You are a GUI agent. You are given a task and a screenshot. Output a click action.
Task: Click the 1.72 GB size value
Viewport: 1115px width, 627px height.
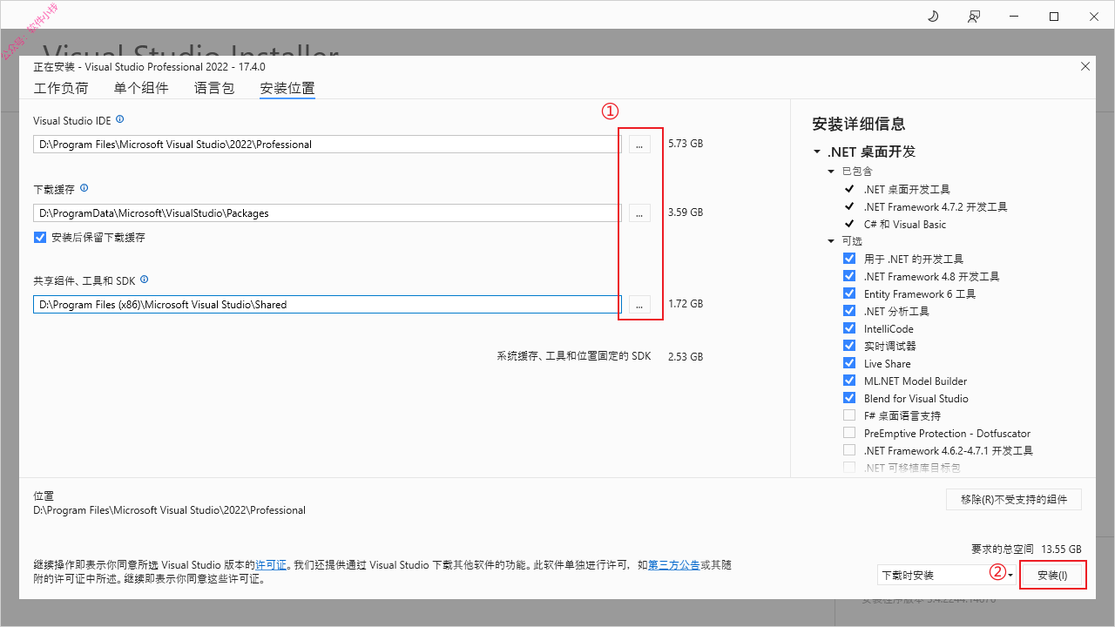coord(686,304)
